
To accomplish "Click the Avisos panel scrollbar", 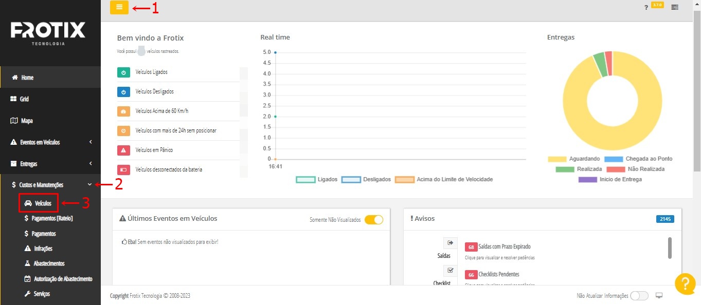I will 670,247.
